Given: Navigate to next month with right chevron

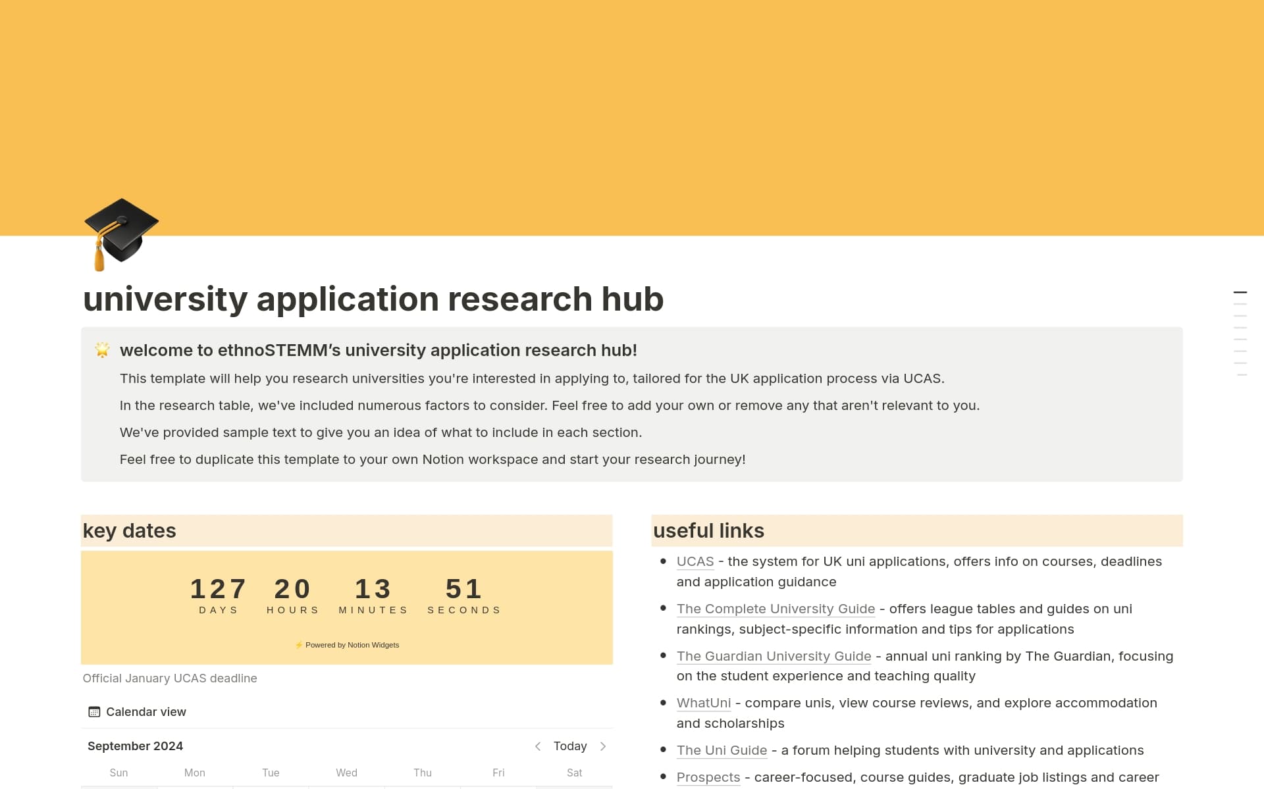Looking at the screenshot, I should pos(603,746).
